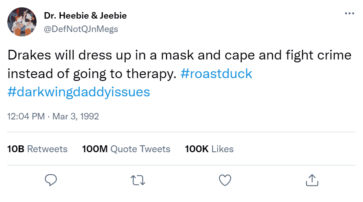The height and width of the screenshot is (202, 363).
Task: View the Retweets list
Action: (47, 149)
